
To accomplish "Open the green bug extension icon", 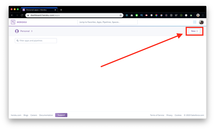I will pyautogui.click(x=191, y=15).
